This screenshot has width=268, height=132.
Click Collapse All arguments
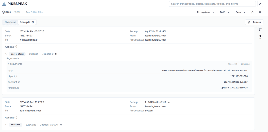245,64
